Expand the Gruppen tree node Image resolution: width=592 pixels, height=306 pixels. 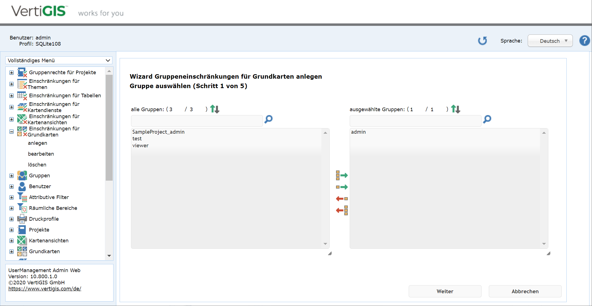coord(11,176)
